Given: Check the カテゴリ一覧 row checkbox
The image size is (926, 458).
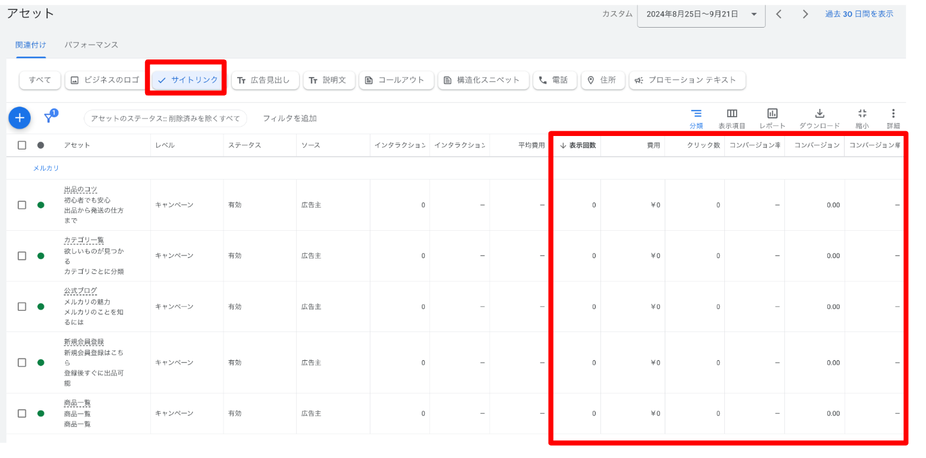Looking at the screenshot, I should [x=22, y=255].
